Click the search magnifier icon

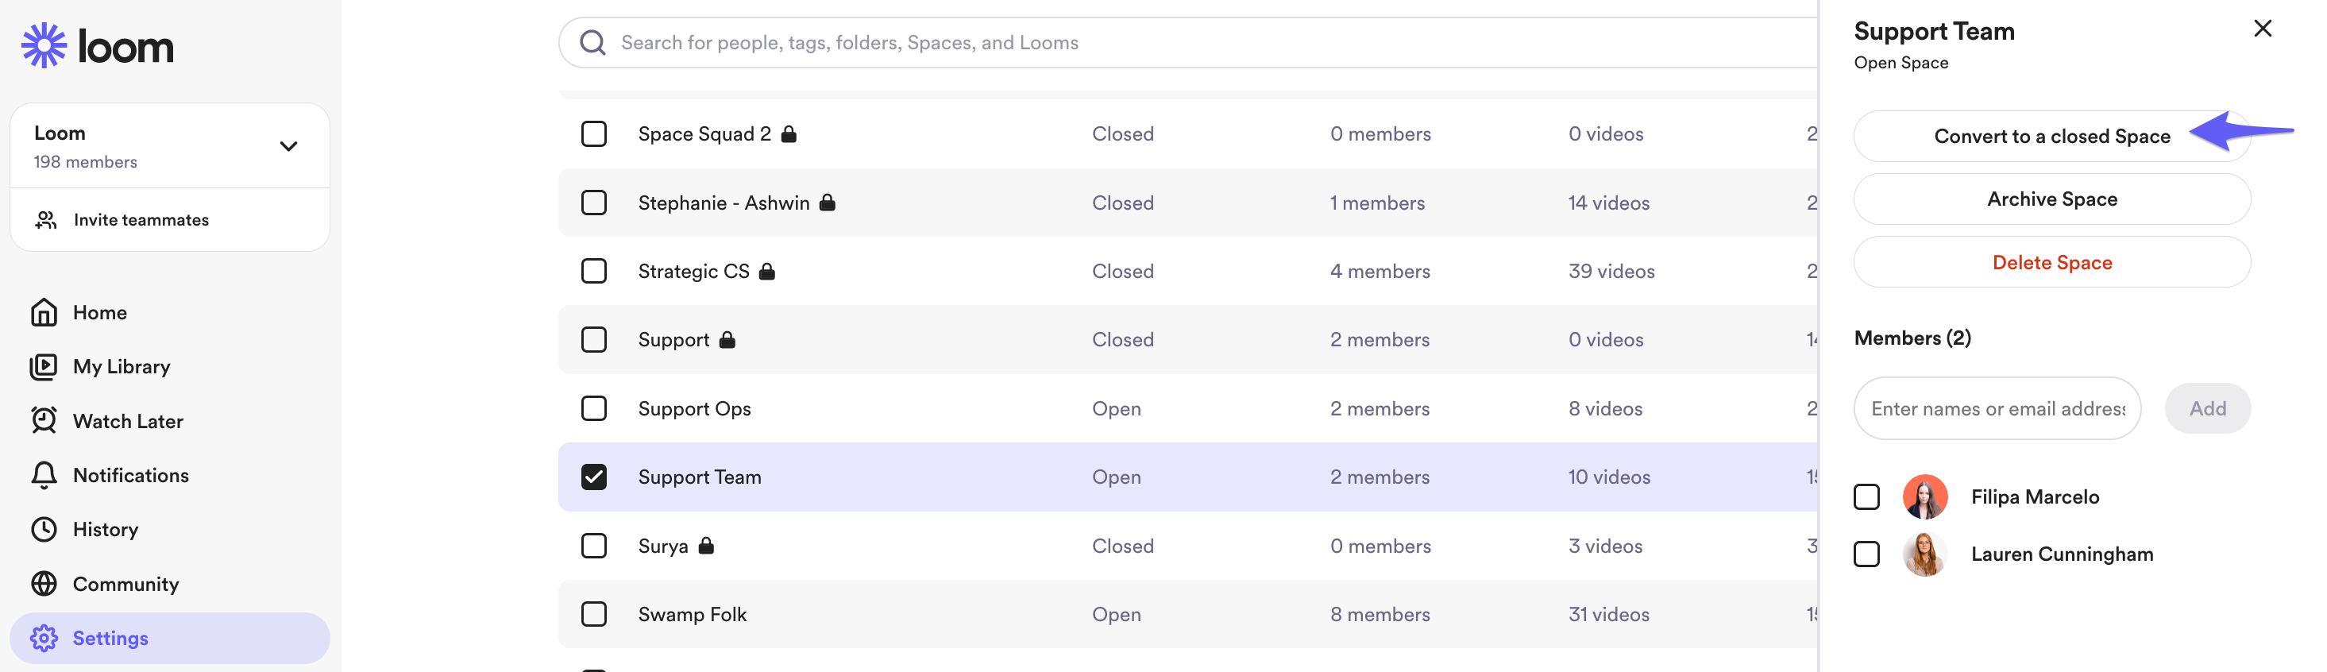pyautogui.click(x=592, y=42)
